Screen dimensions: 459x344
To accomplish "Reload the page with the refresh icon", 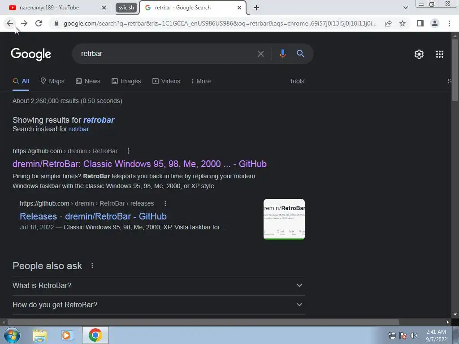I will pyautogui.click(x=39, y=23).
